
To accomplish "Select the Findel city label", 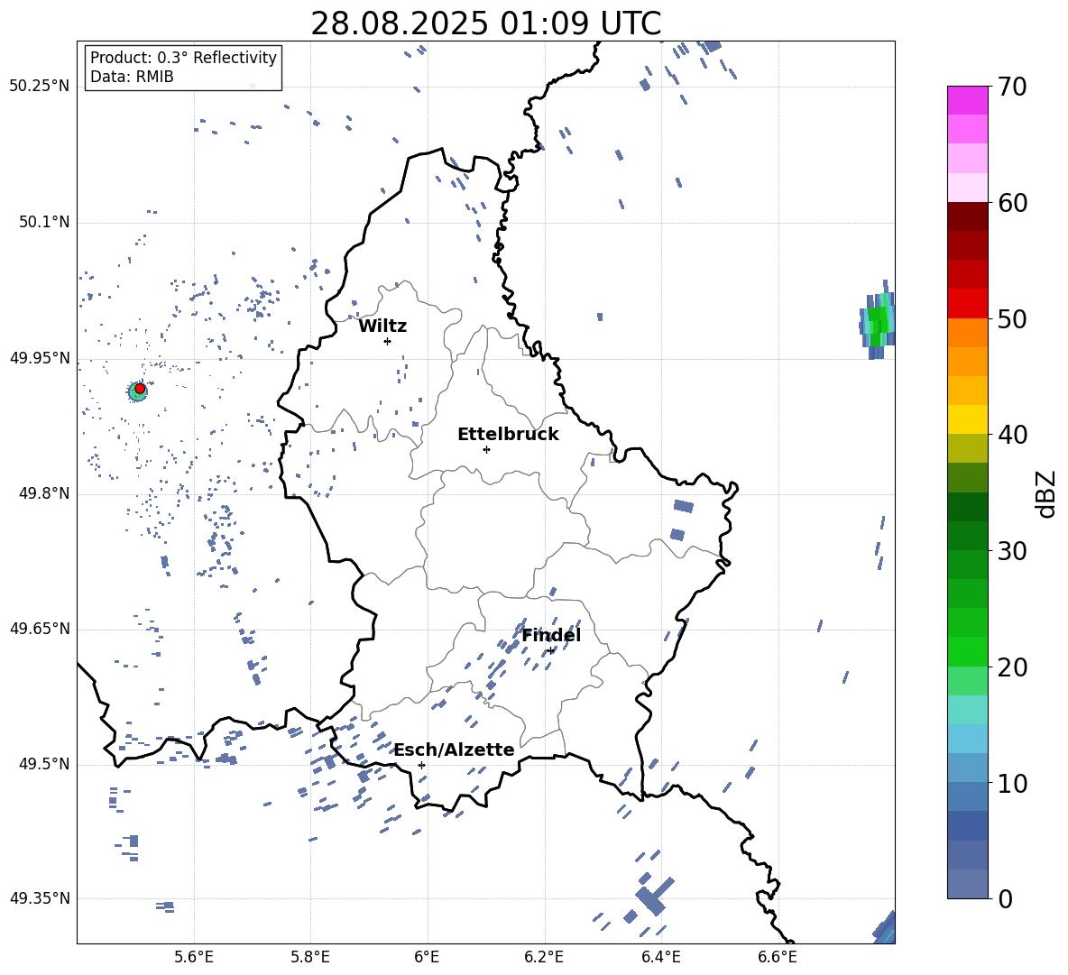I will (x=551, y=635).
